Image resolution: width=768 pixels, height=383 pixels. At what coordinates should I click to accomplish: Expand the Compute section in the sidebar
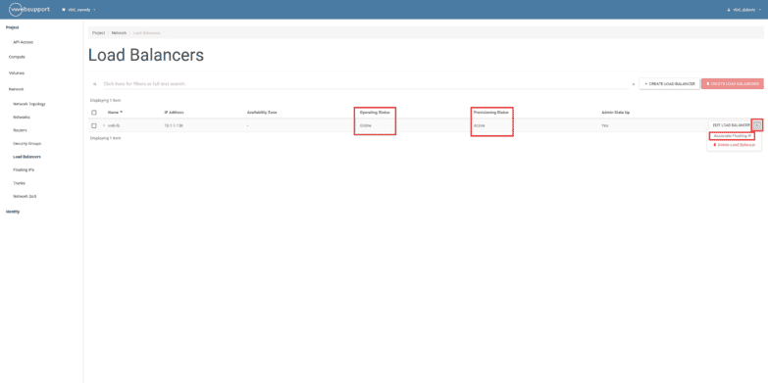[17, 57]
